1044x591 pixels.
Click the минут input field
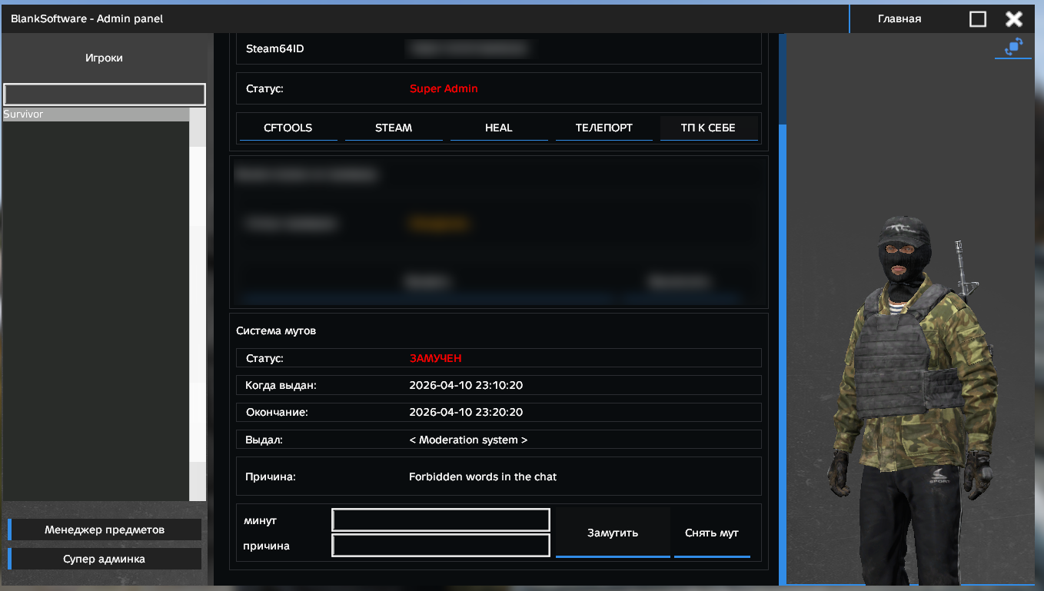tap(441, 520)
